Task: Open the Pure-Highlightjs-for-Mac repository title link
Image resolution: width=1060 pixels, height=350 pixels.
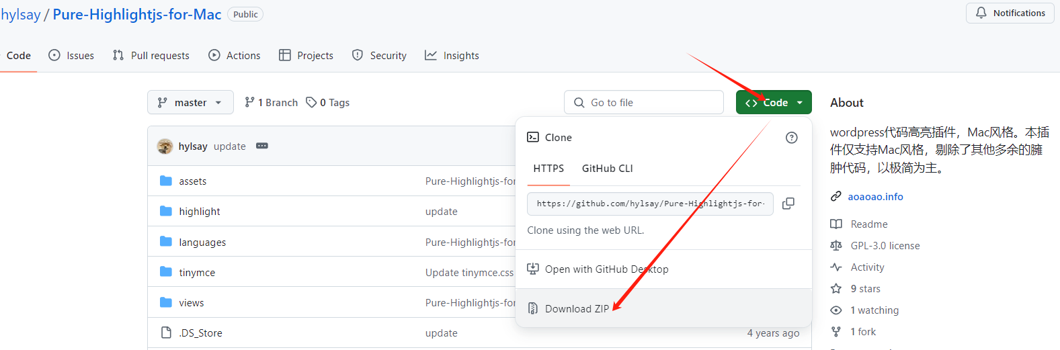Action: coord(137,14)
